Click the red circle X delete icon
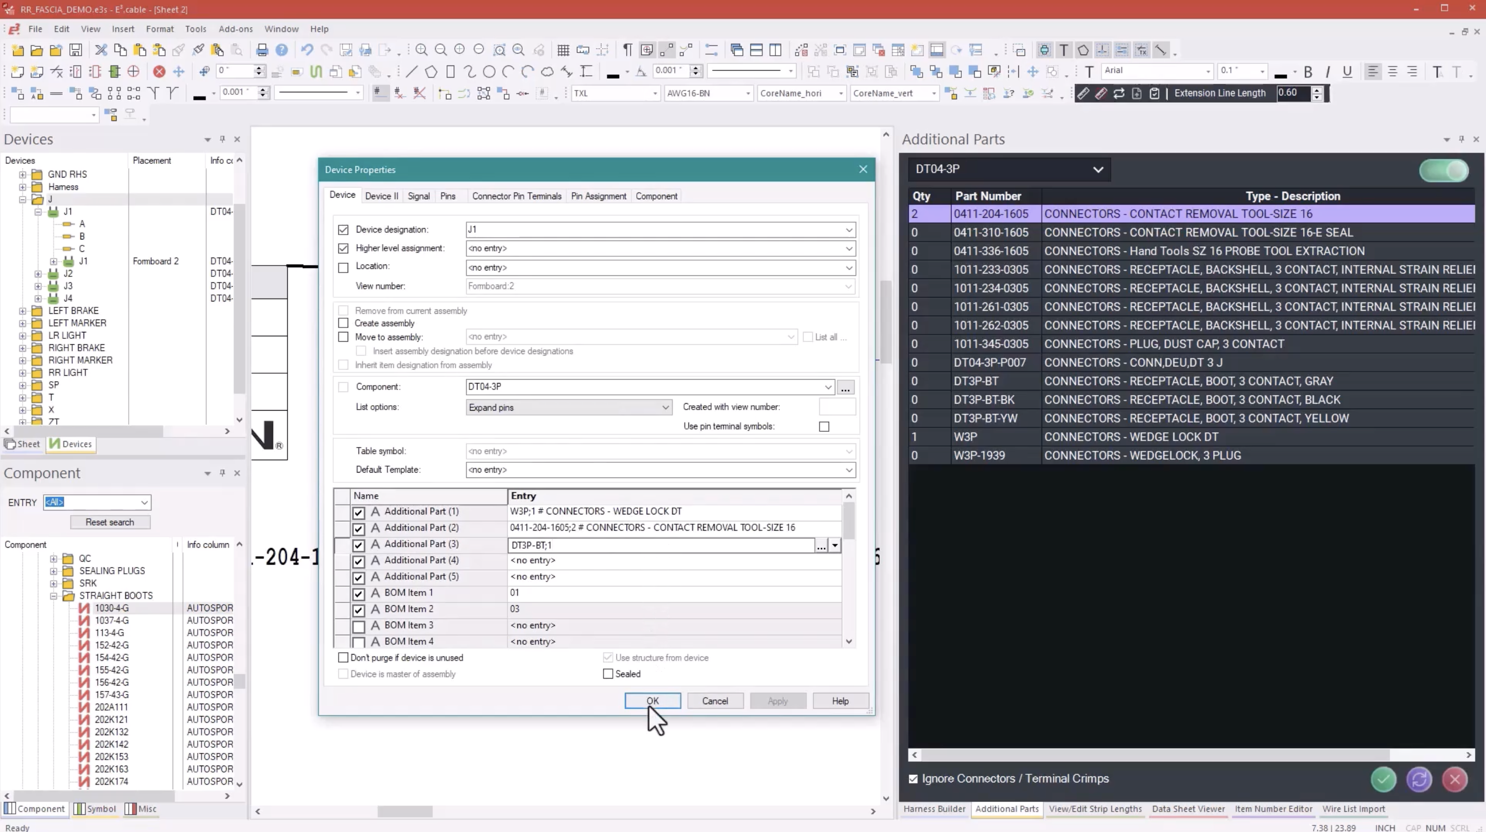Screen dimensions: 1486x832 click(159, 71)
